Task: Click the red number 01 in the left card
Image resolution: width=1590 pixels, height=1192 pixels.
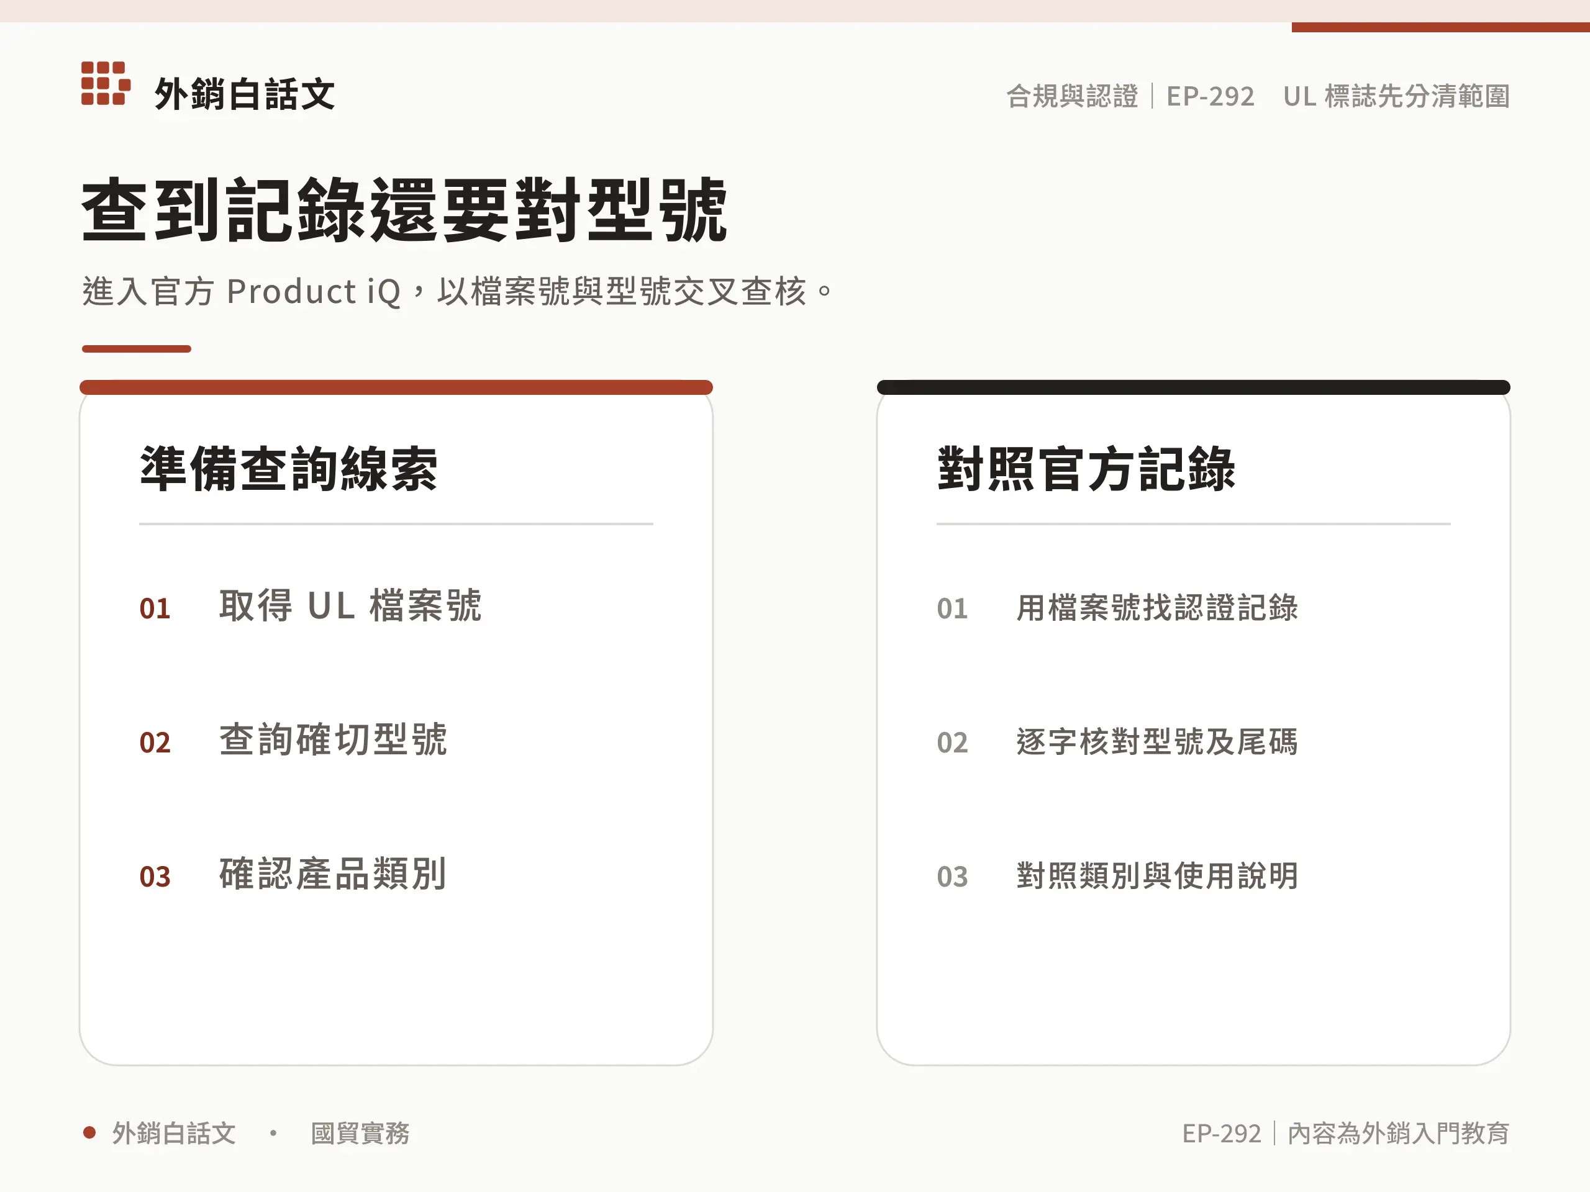Action: point(155,608)
